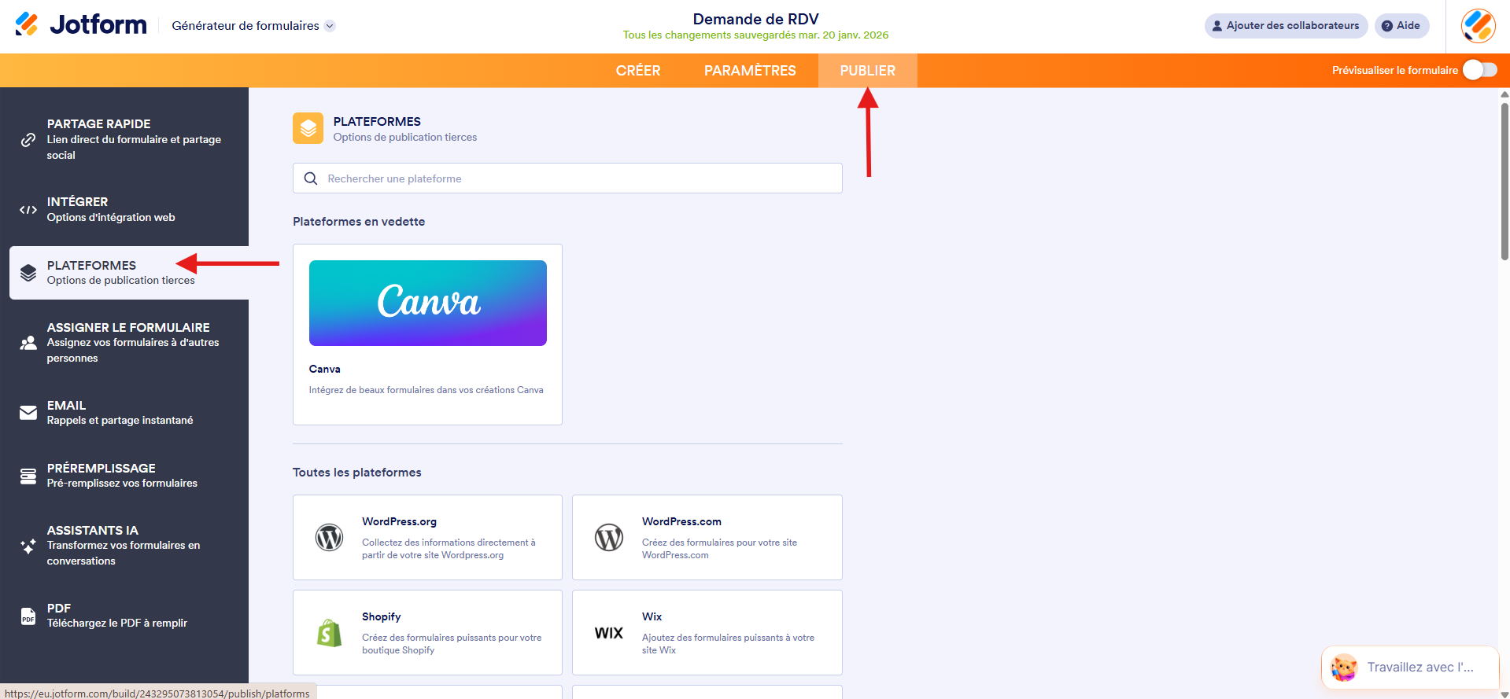Viewport: 1510px width, 699px height.
Task: Open ASSIGNER LE FORMULAIRE section
Action: (x=124, y=342)
